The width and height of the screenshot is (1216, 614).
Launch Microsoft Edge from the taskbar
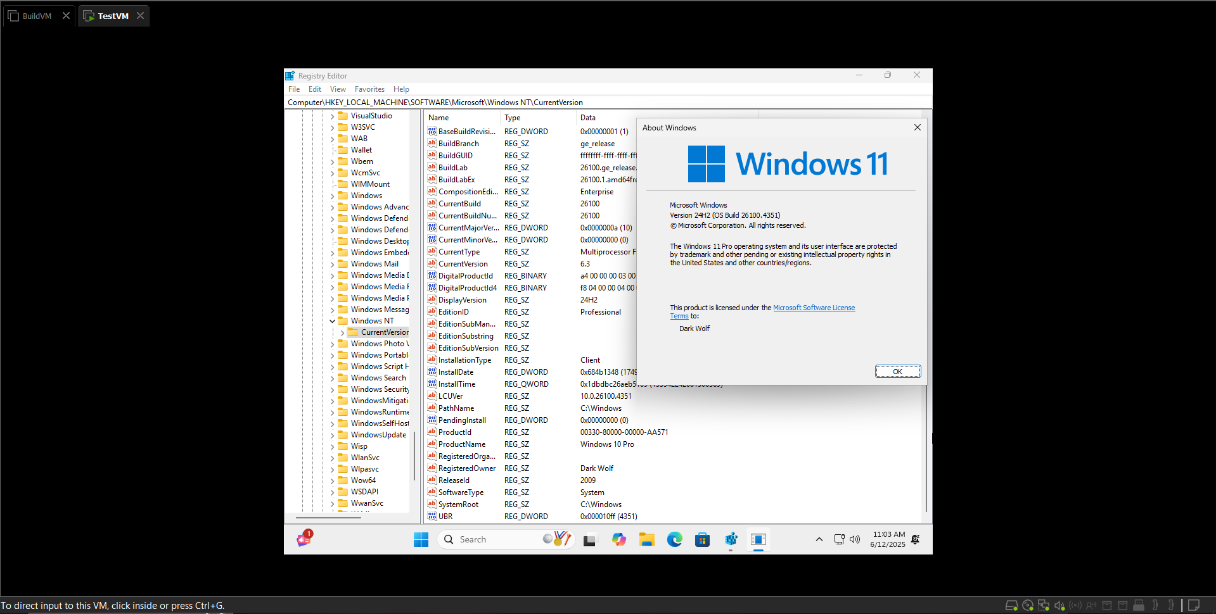[x=674, y=539]
